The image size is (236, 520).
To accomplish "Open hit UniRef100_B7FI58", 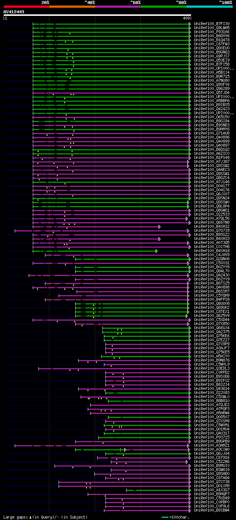I will 212,64.
